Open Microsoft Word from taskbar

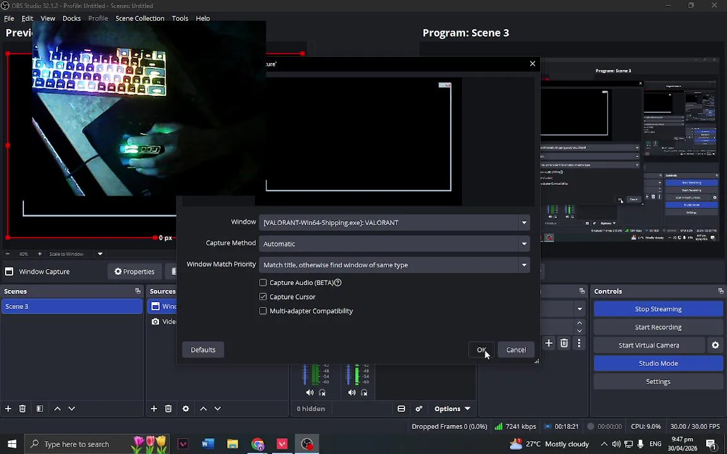coord(208,444)
